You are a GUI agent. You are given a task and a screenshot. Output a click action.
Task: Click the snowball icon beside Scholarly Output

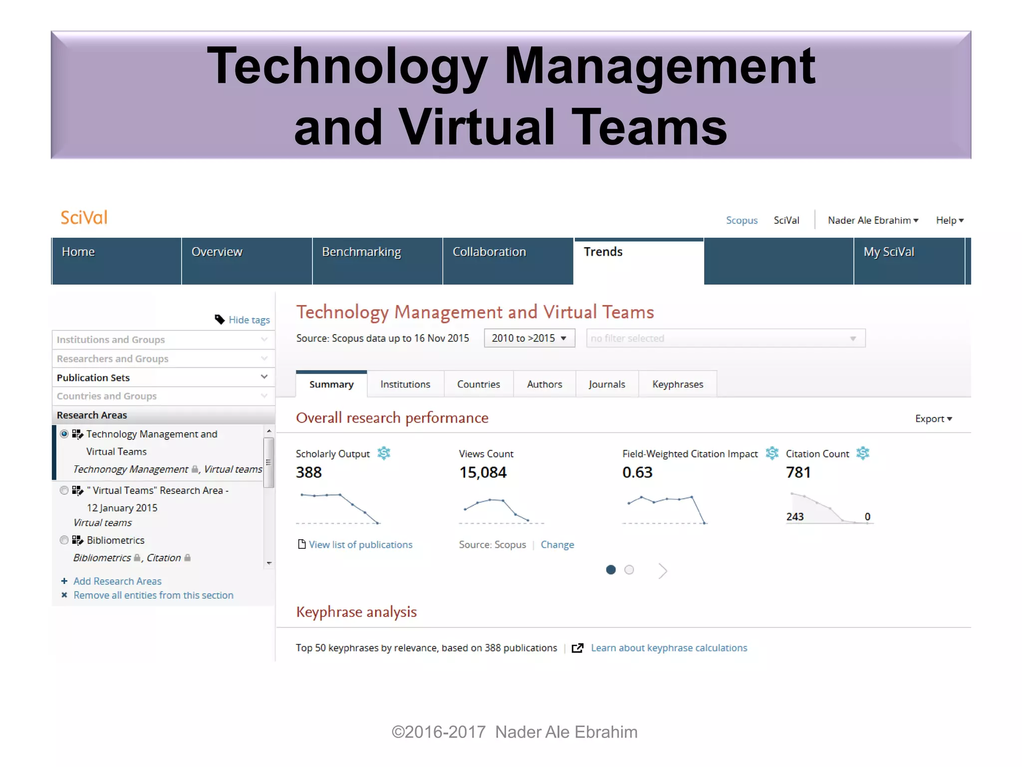(384, 453)
